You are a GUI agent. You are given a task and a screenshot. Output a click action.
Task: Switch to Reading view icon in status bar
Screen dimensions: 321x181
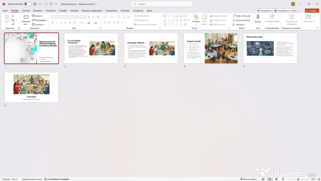(276, 179)
